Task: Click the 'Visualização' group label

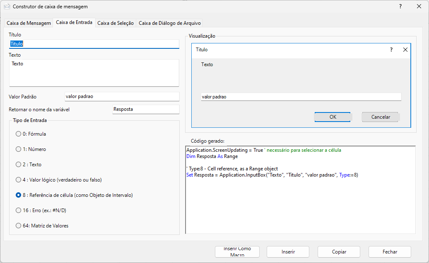Action: tap(202, 36)
